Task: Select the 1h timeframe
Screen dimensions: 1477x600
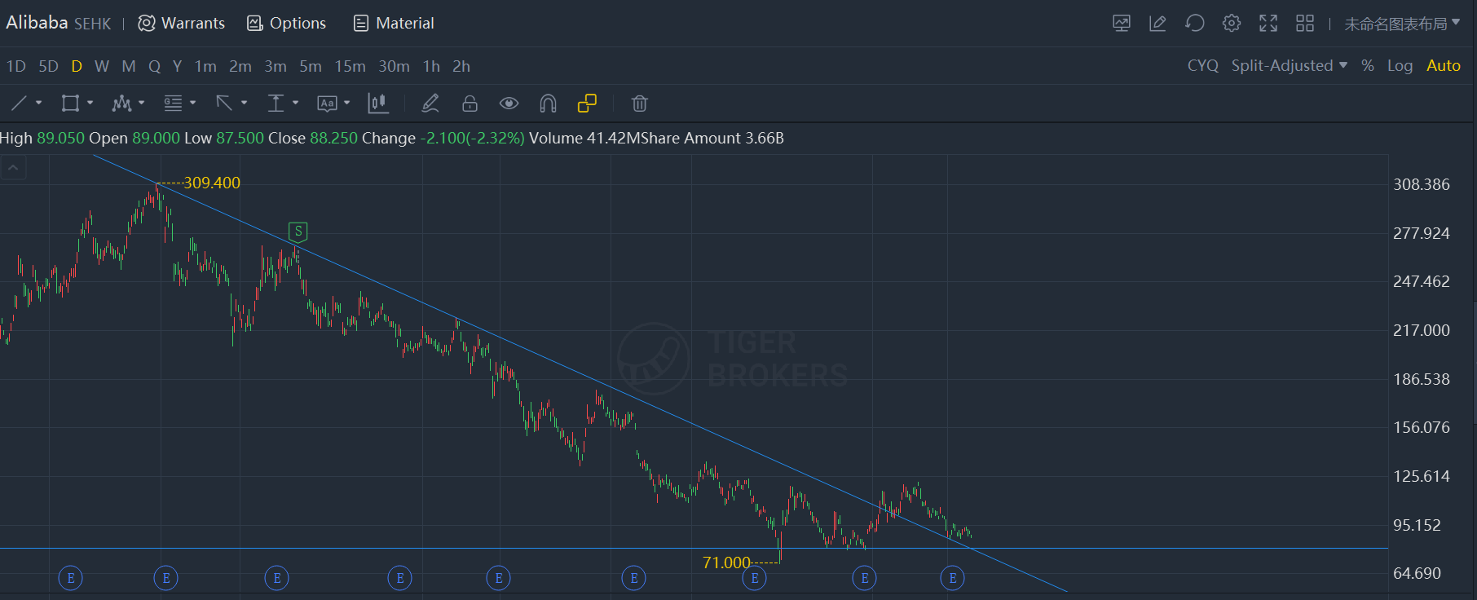Action: point(431,67)
